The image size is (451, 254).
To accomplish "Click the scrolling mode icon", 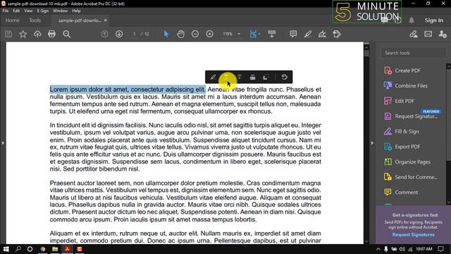I will tap(272, 34).
